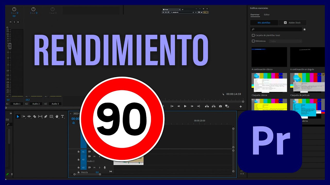Toggle the lock on track A1
Viewport: 330px width, 185px height.
click(x=79, y=152)
